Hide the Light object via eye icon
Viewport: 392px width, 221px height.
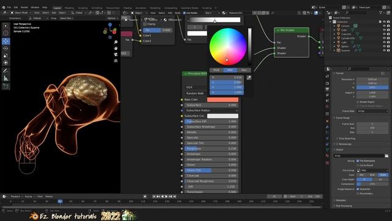pyautogui.click(x=384, y=42)
